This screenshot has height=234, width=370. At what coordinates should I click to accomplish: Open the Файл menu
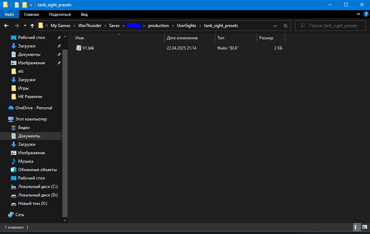(9, 14)
